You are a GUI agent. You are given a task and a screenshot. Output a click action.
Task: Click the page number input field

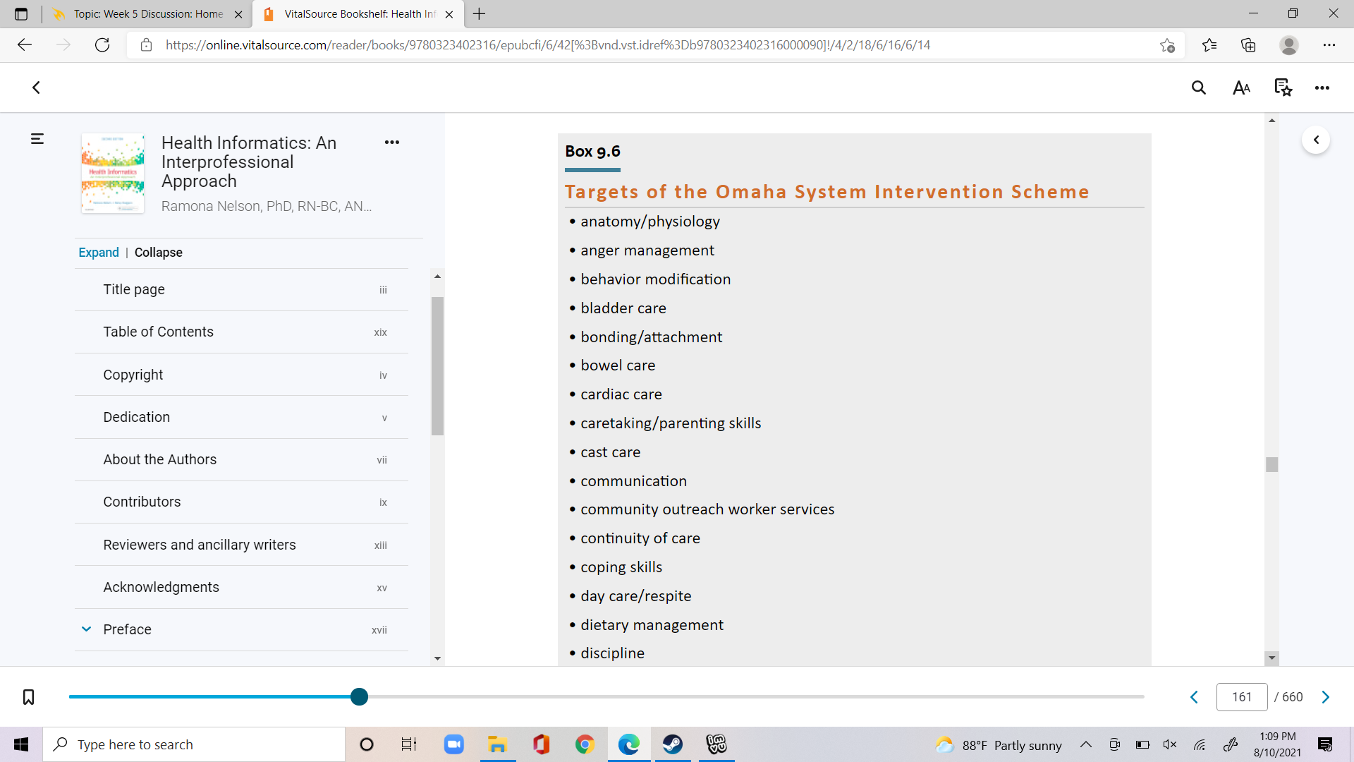click(x=1242, y=697)
